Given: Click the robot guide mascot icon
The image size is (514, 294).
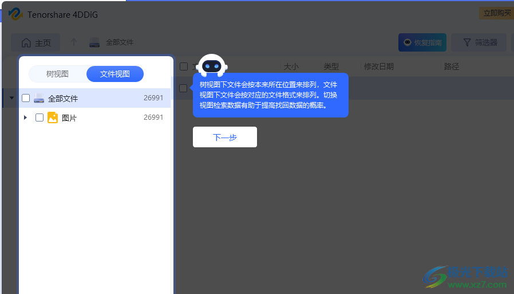Looking at the screenshot, I should pyautogui.click(x=212, y=66).
